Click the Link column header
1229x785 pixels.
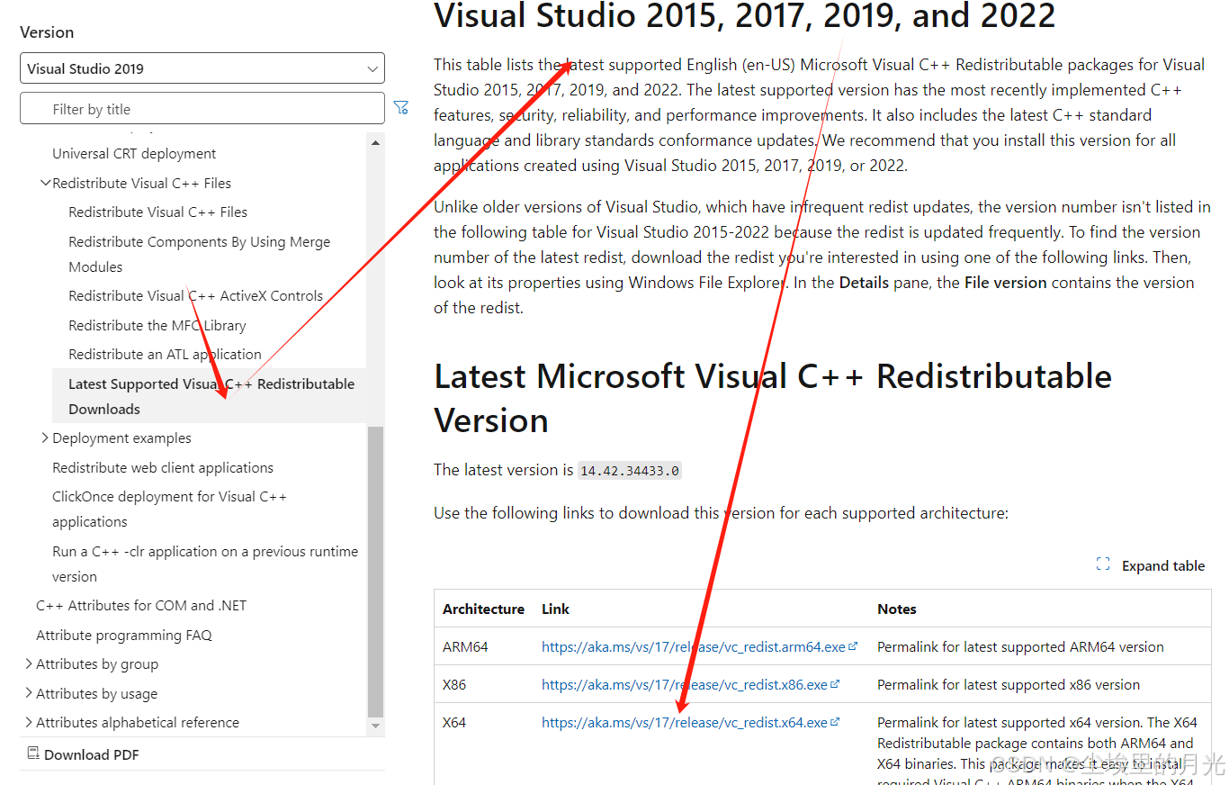pos(555,609)
